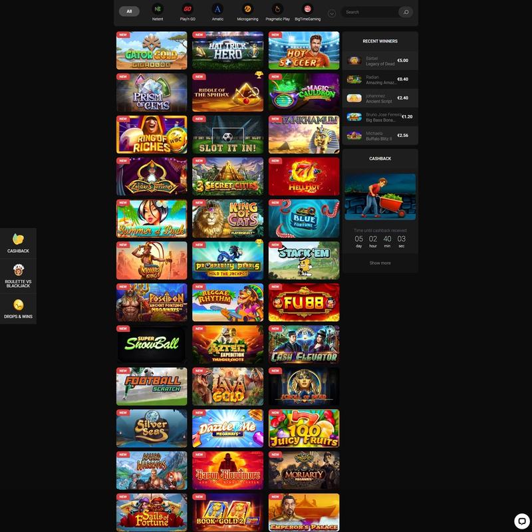Image resolution: width=532 pixels, height=532 pixels.
Task: Open the cashback wheelbarrow banner
Action: point(380,197)
